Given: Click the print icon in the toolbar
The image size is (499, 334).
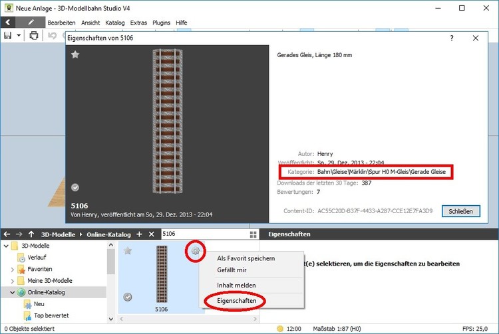Looking at the screenshot, I should (x=34, y=36).
